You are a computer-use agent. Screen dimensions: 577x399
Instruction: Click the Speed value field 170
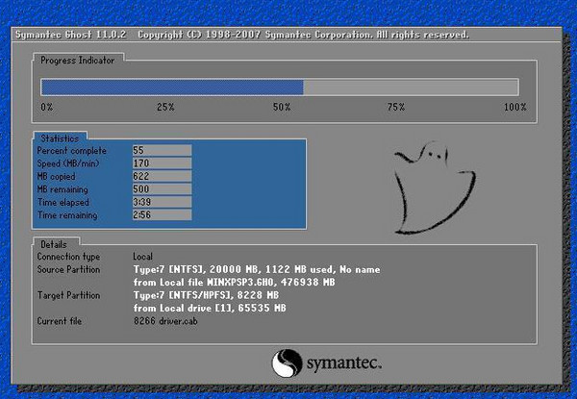[162, 162]
